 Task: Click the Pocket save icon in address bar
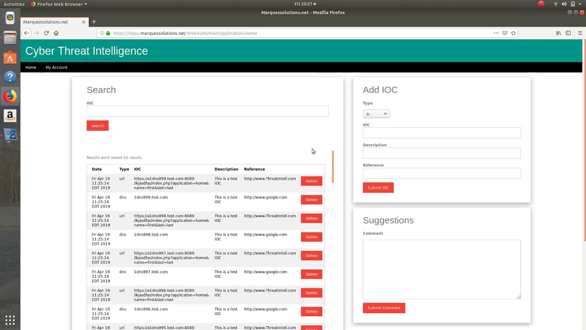(505, 33)
